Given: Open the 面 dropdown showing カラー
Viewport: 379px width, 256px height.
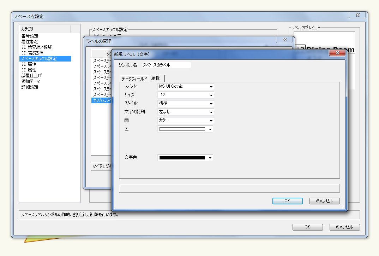Looking at the screenshot, I should 186,121.
